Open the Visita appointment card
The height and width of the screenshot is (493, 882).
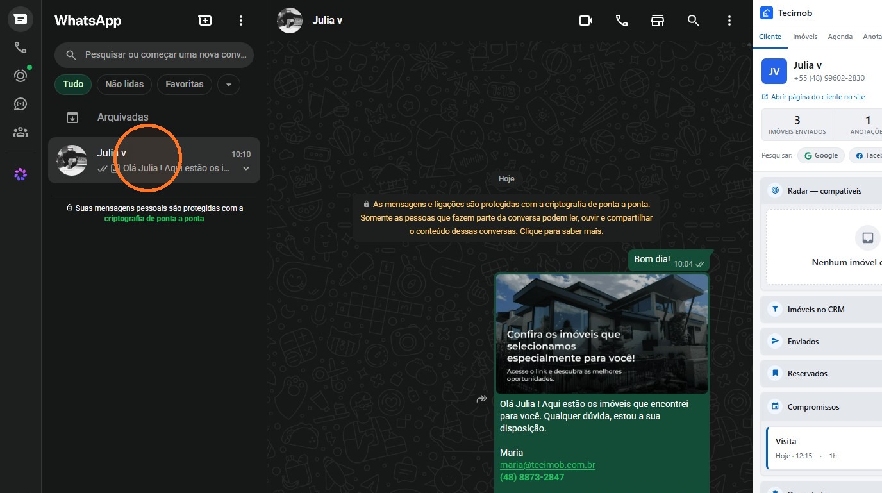(824, 448)
